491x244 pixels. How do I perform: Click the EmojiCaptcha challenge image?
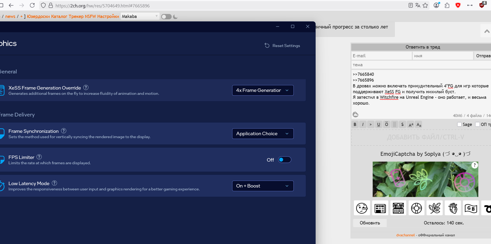click(x=425, y=179)
